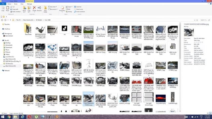Switch to the Home ribbon tab

[9, 4]
